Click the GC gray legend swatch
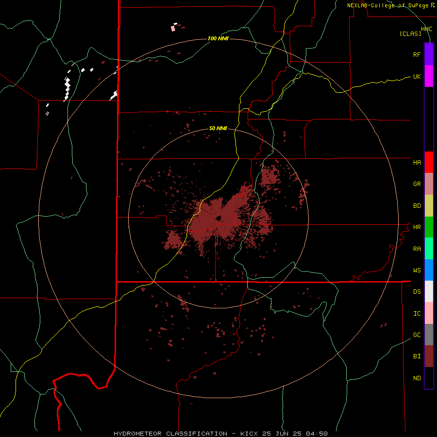437x437 pixels. click(x=429, y=335)
